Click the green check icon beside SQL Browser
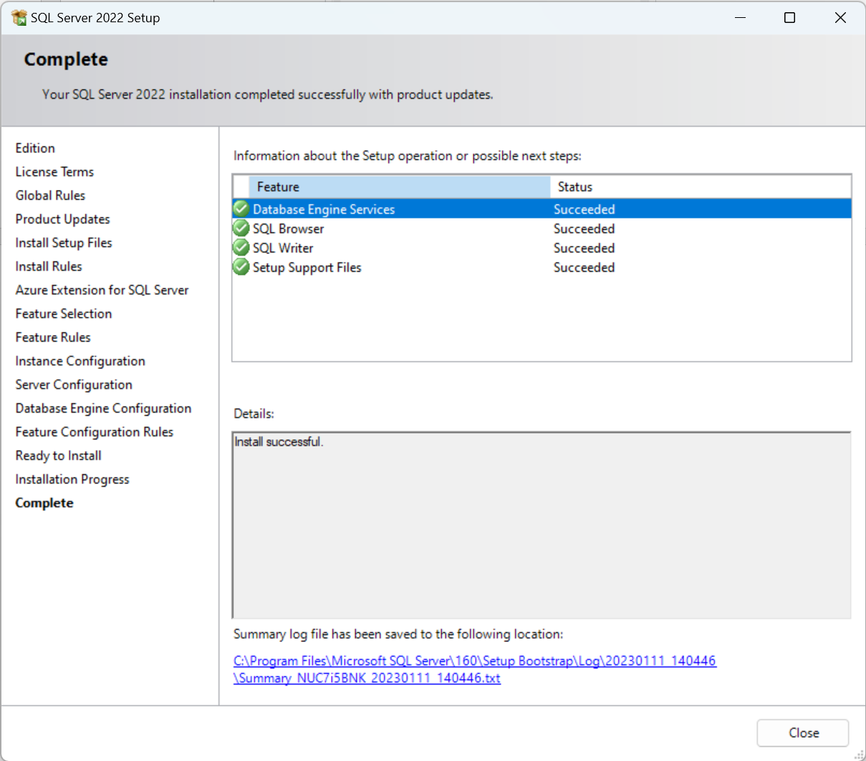Viewport: 866px width, 761px height. 241,229
